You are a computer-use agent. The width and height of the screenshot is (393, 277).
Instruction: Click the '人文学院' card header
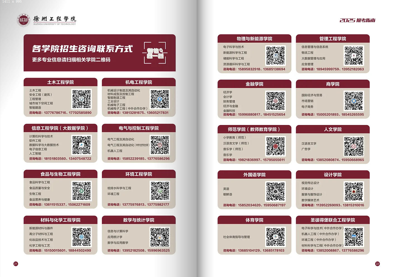click(333, 129)
